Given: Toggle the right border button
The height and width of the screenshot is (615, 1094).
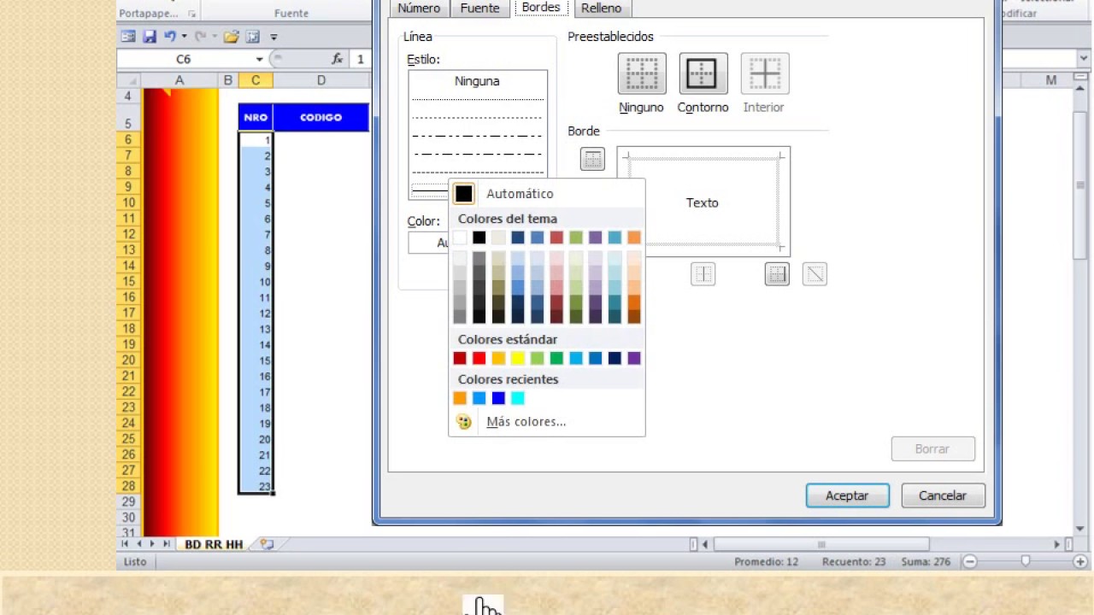Looking at the screenshot, I should [777, 274].
